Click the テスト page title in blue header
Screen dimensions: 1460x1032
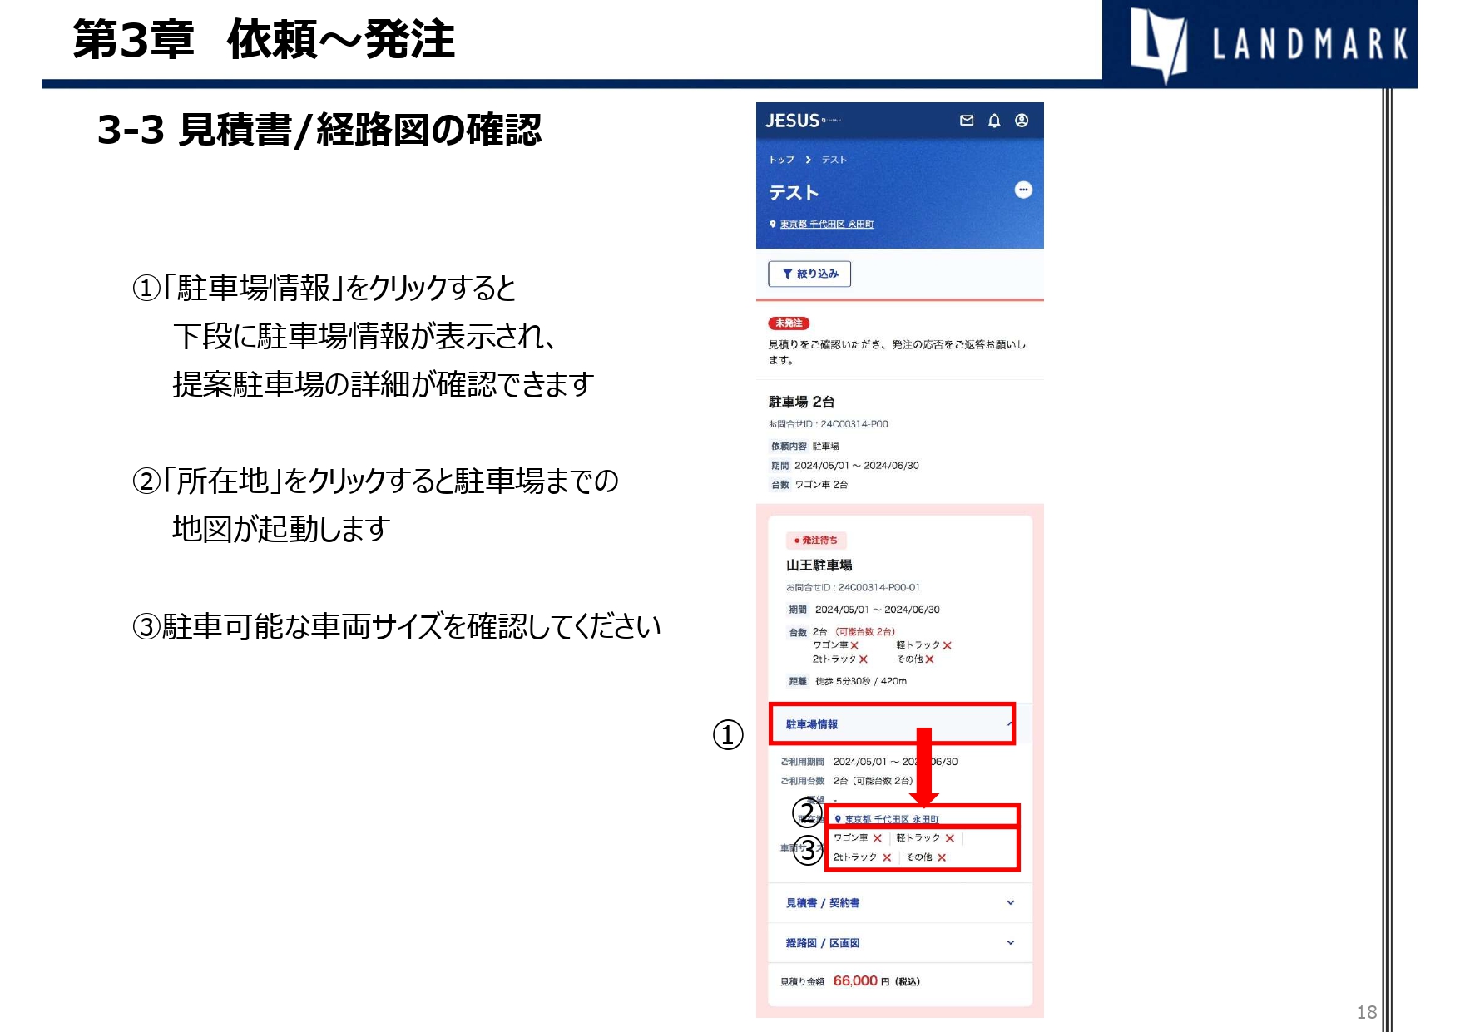pyautogui.click(x=794, y=193)
